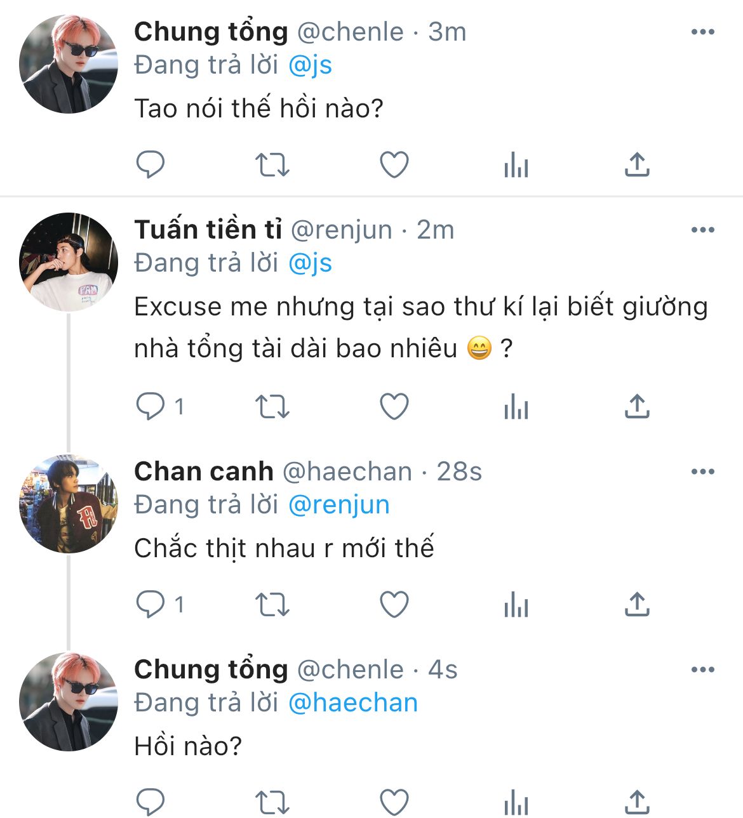
Task: Open the @js mention in Tuấn tiền tỉ's tweet
Action: (310, 263)
